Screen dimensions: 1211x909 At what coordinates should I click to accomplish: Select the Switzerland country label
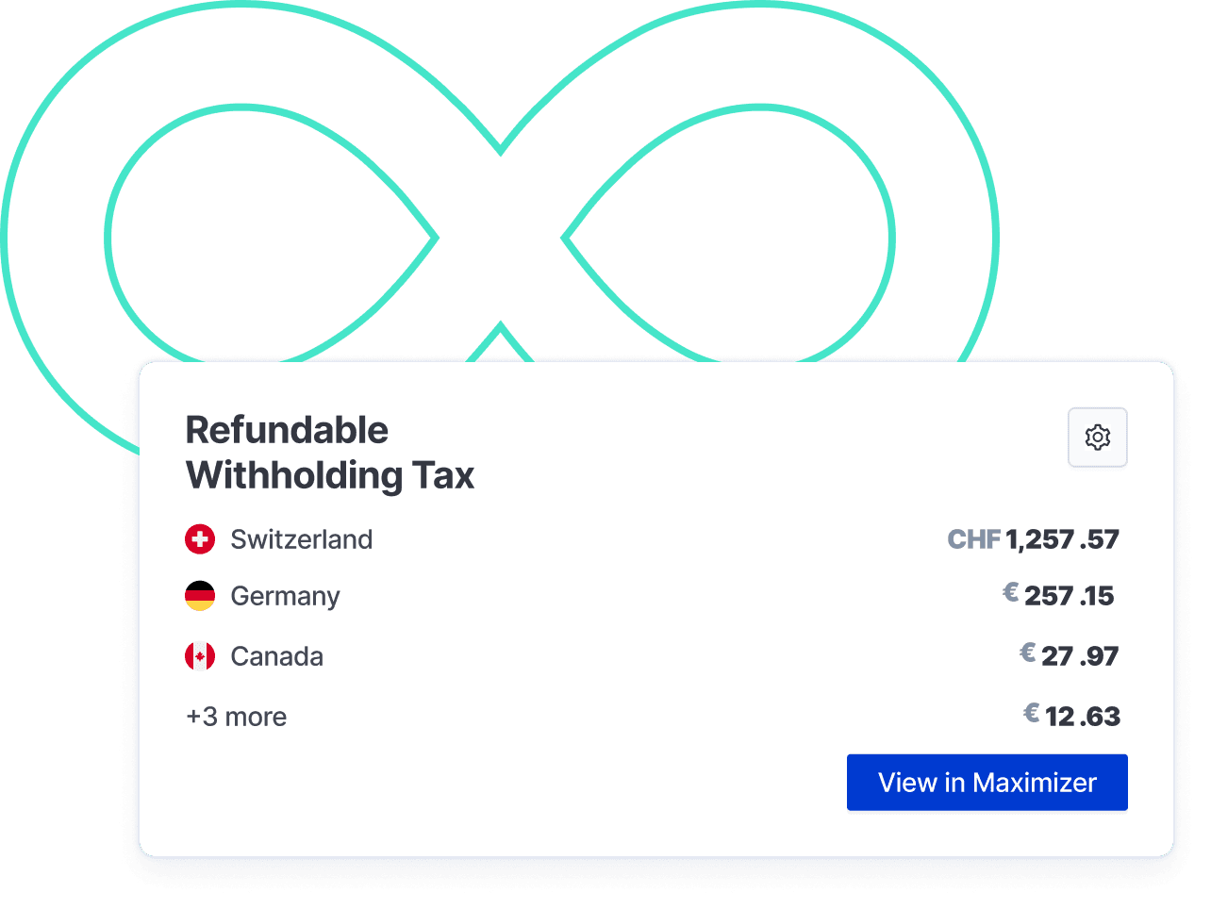[302, 539]
